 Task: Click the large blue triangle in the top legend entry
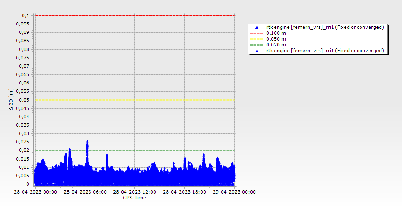coord(257,27)
